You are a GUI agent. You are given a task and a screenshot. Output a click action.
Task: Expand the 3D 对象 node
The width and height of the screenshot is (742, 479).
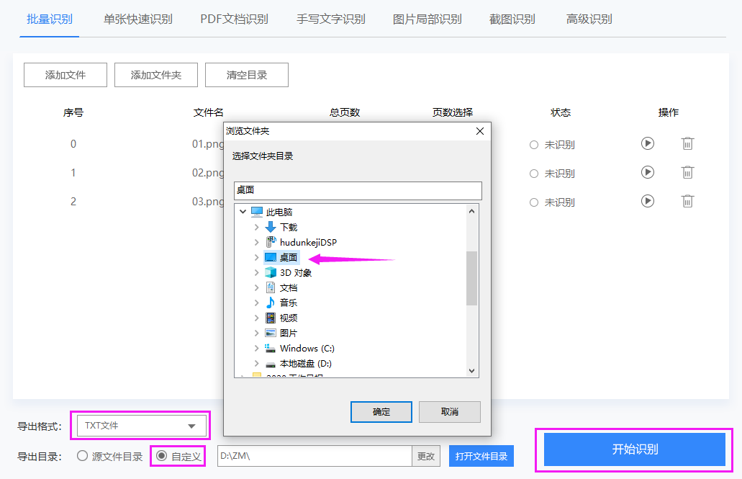coord(256,272)
